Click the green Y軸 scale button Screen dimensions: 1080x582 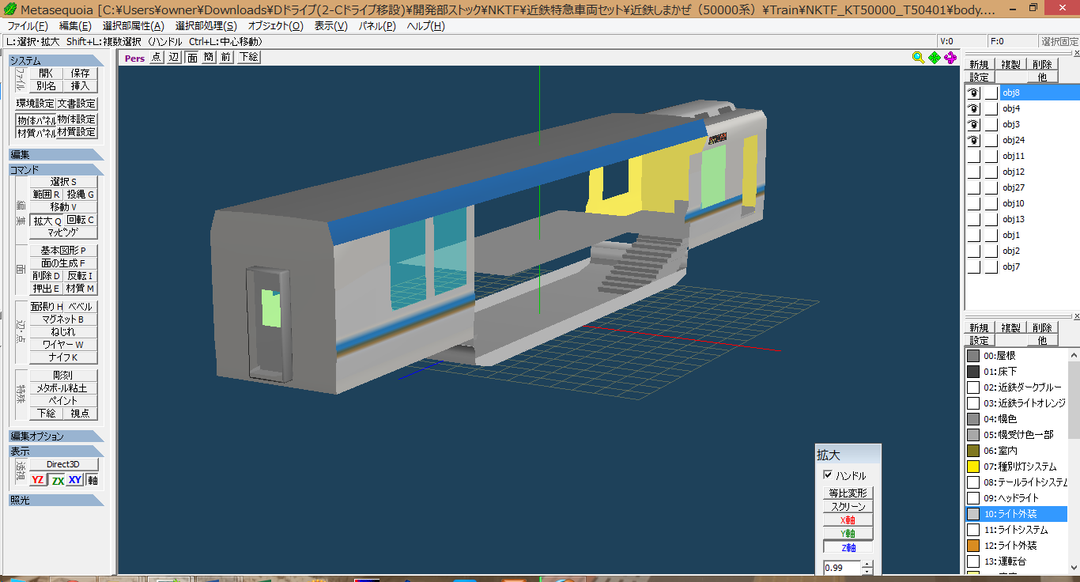click(x=848, y=533)
